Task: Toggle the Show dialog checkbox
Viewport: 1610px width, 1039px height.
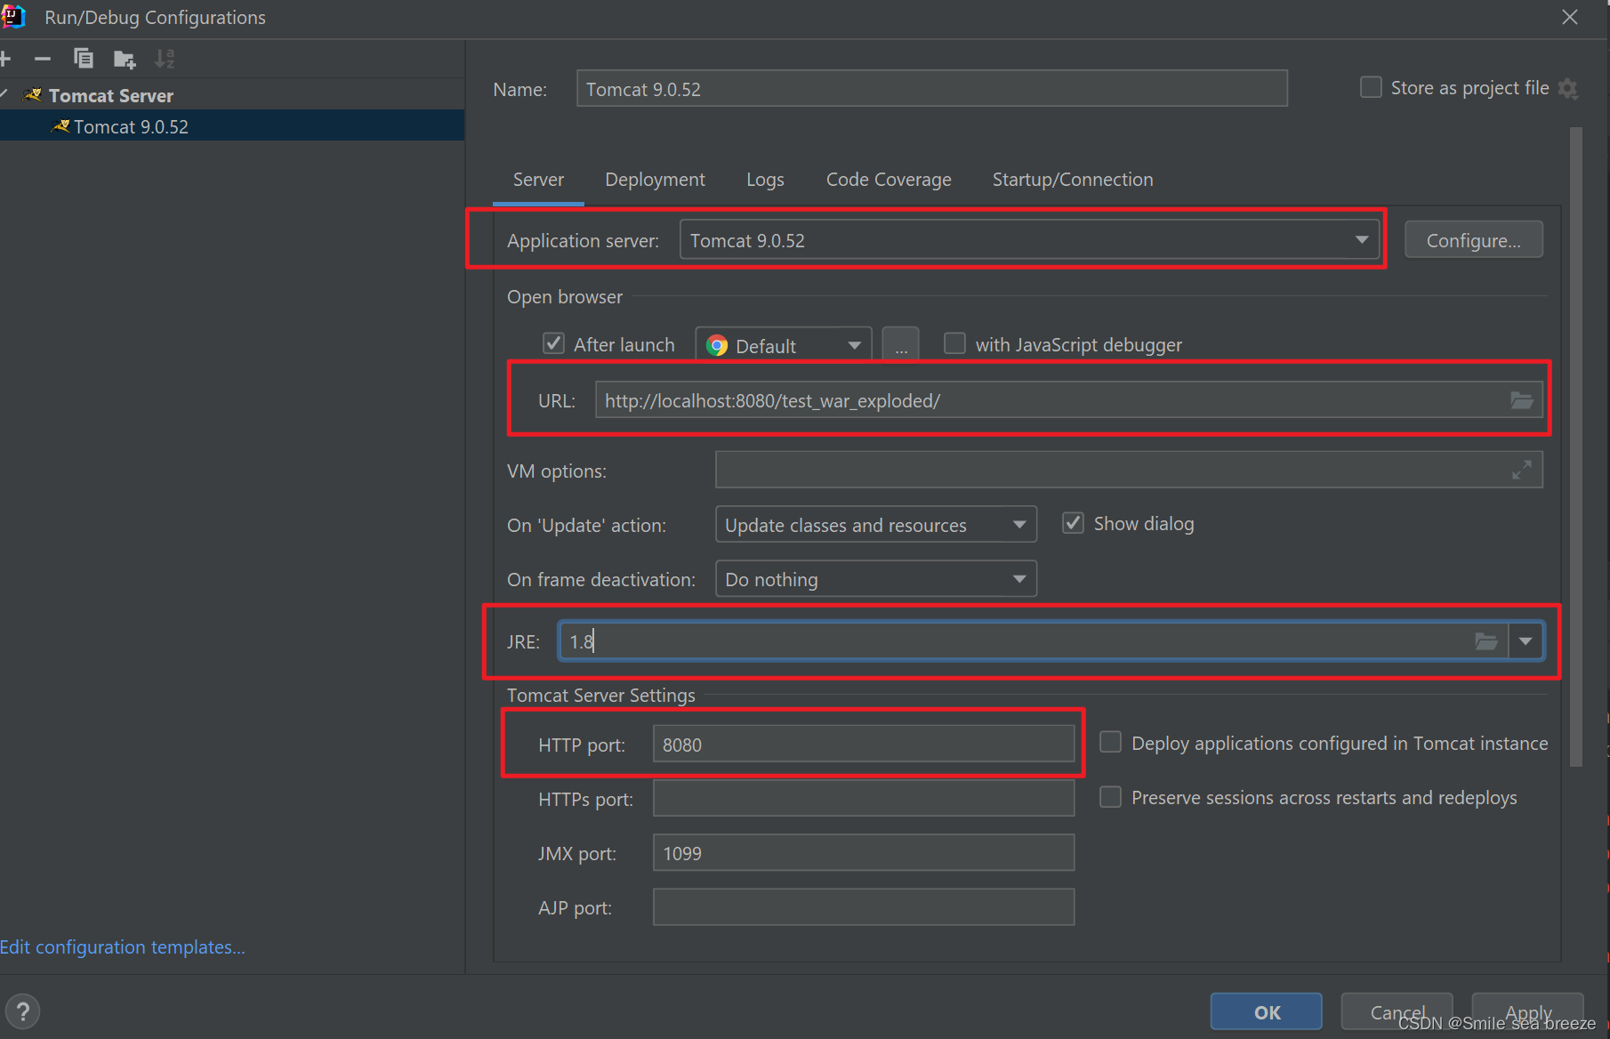Action: coord(1073,523)
